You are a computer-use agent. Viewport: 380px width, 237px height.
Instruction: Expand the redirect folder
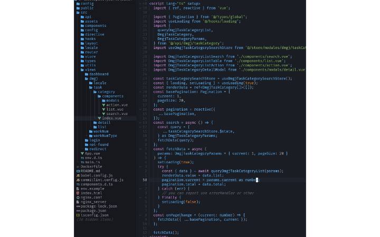tap(87, 149)
